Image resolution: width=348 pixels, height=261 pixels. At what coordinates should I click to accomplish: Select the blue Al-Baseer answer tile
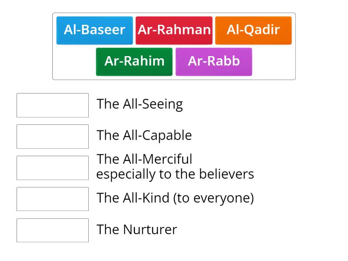coord(94,30)
